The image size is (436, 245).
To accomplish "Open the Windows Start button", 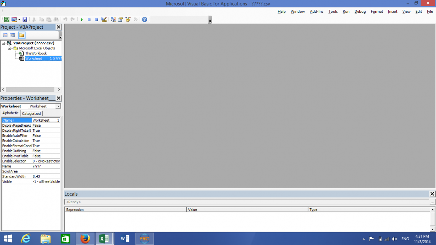I will pyautogui.click(x=8, y=238).
